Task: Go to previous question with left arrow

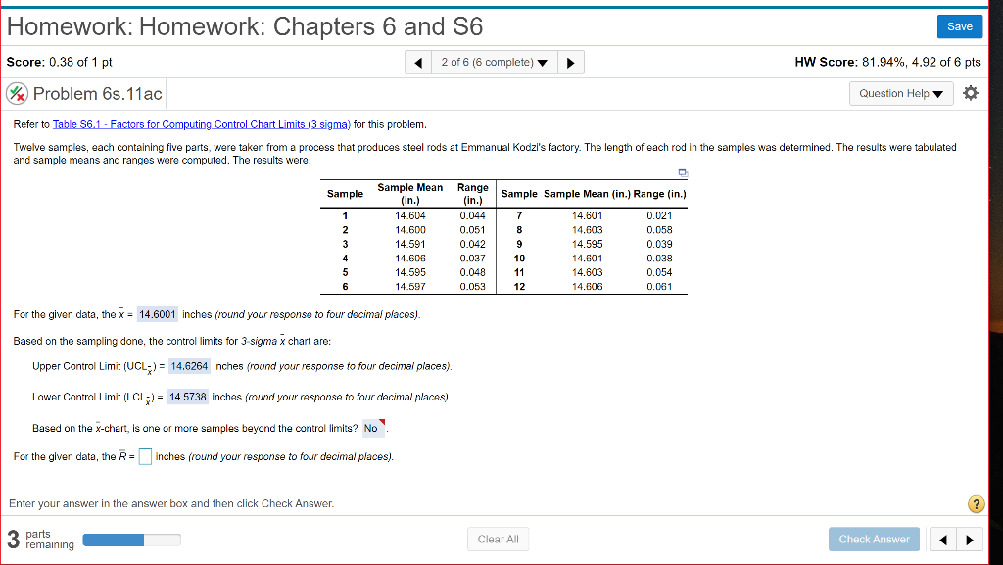Action: [x=418, y=62]
